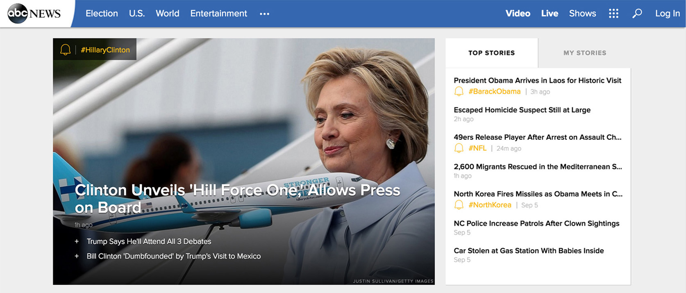The width and height of the screenshot is (686, 293).
Task: Open the Clinton Unveils 'Hill Force One' headline
Action: click(238, 198)
